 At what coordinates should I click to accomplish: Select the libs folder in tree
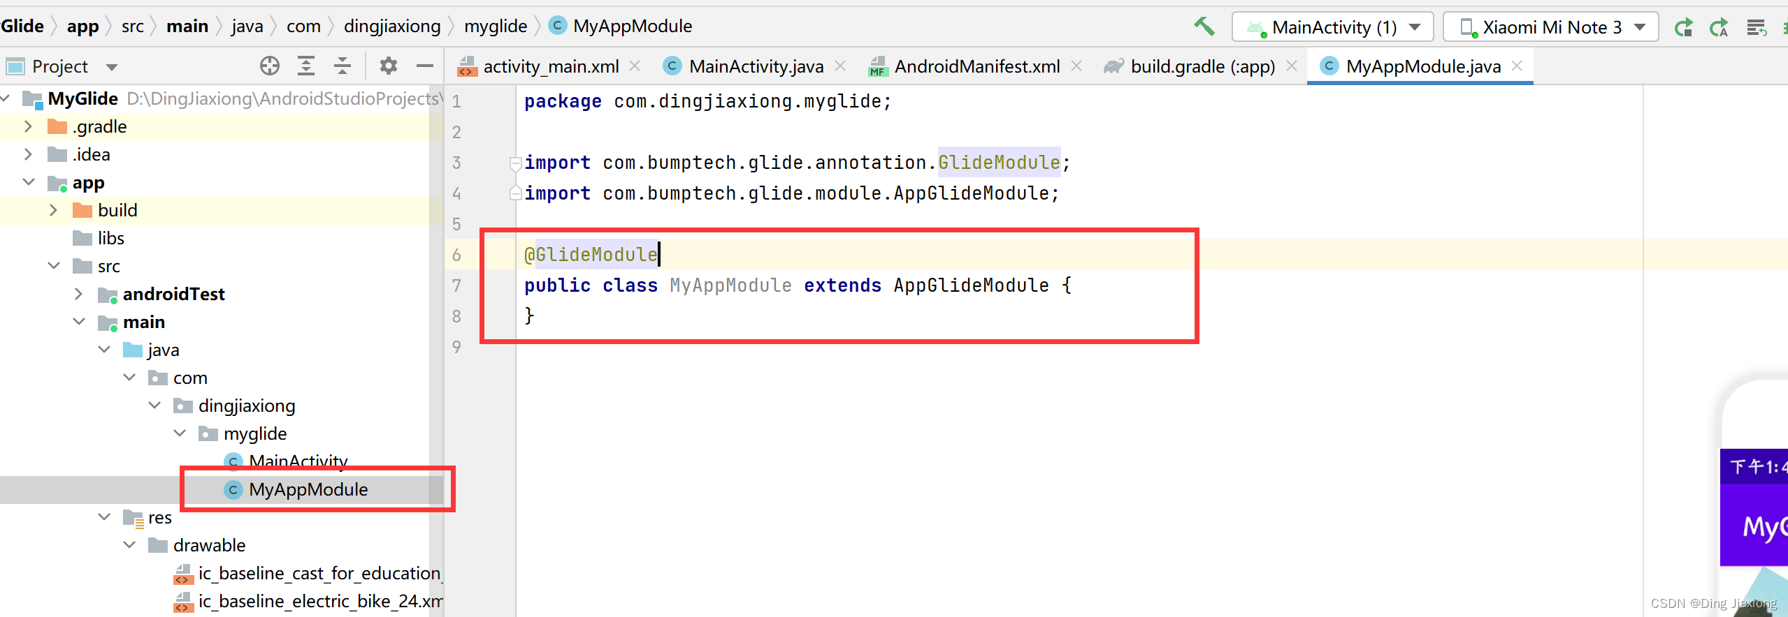(x=111, y=238)
